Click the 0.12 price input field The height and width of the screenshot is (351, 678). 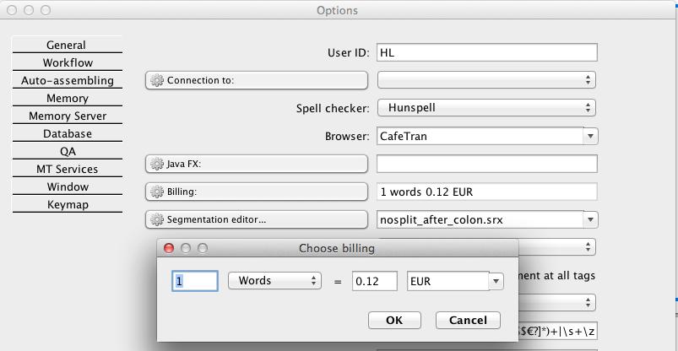pos(374,281)
